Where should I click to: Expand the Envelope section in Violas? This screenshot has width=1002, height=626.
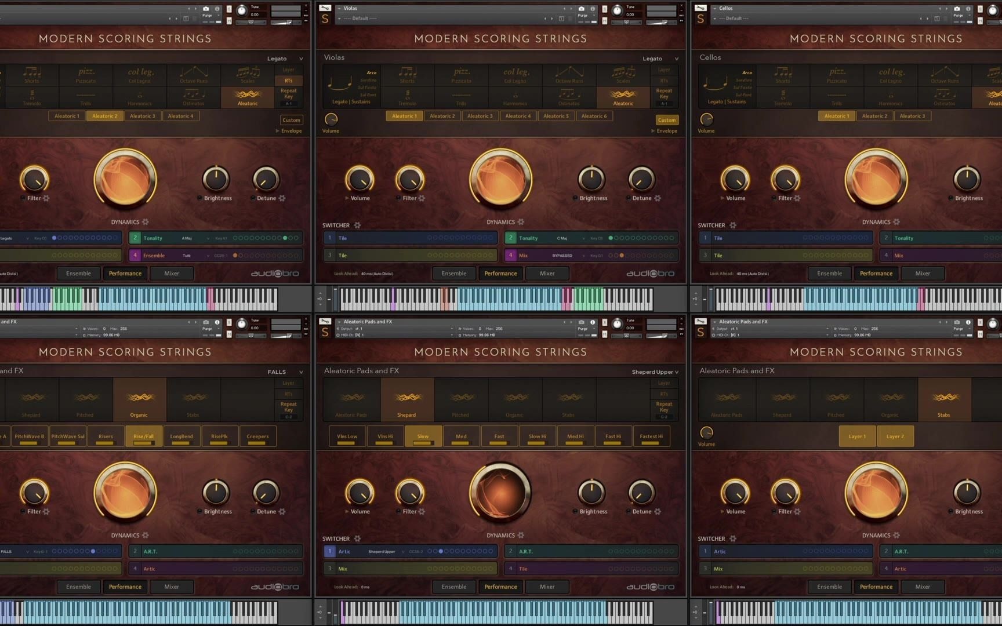tap(666, 131)
